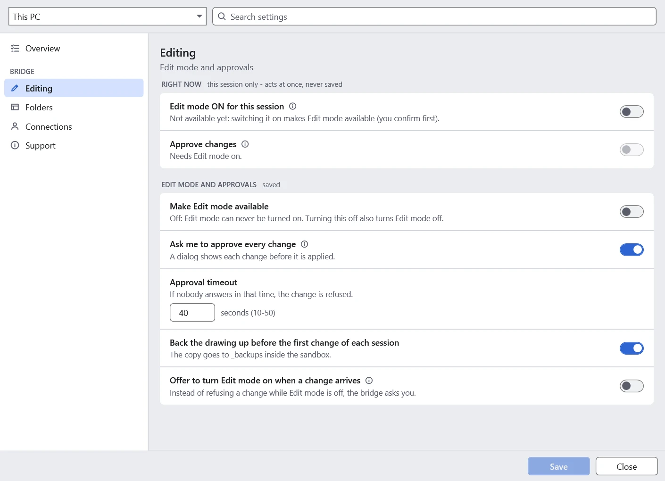Disable Ask me to approve every change

pyautogui.click(x=632, y=250)
